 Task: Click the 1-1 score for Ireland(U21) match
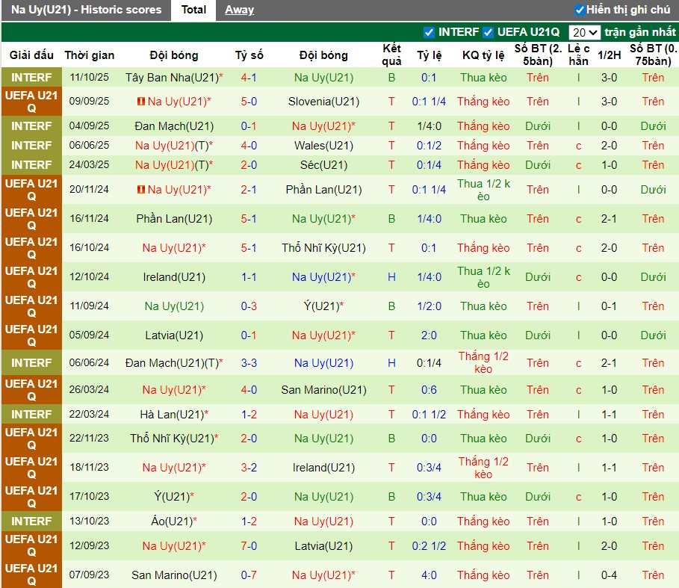249,277
